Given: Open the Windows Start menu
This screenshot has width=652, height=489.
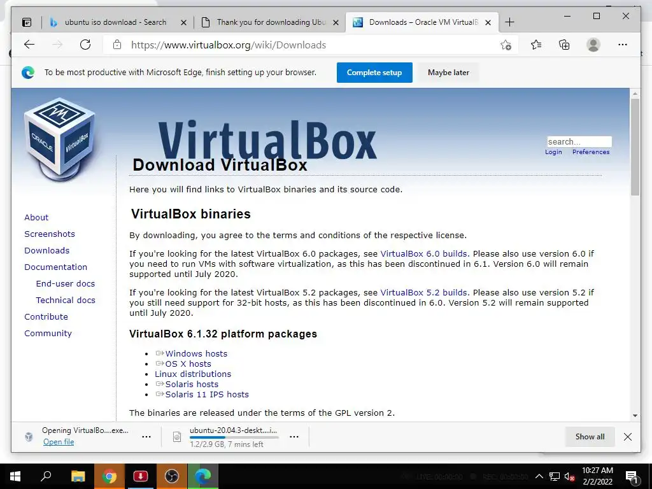Looking at the screenshot, I should coord(15,476).
